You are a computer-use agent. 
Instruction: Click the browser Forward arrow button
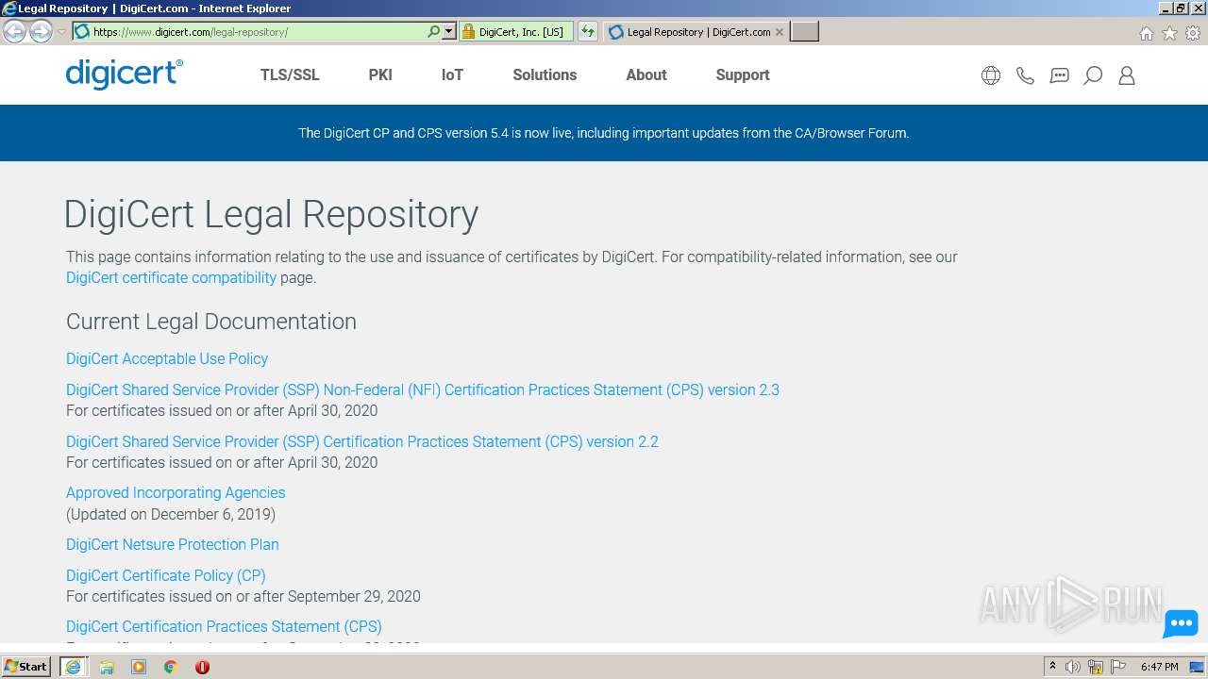point(41,31)
